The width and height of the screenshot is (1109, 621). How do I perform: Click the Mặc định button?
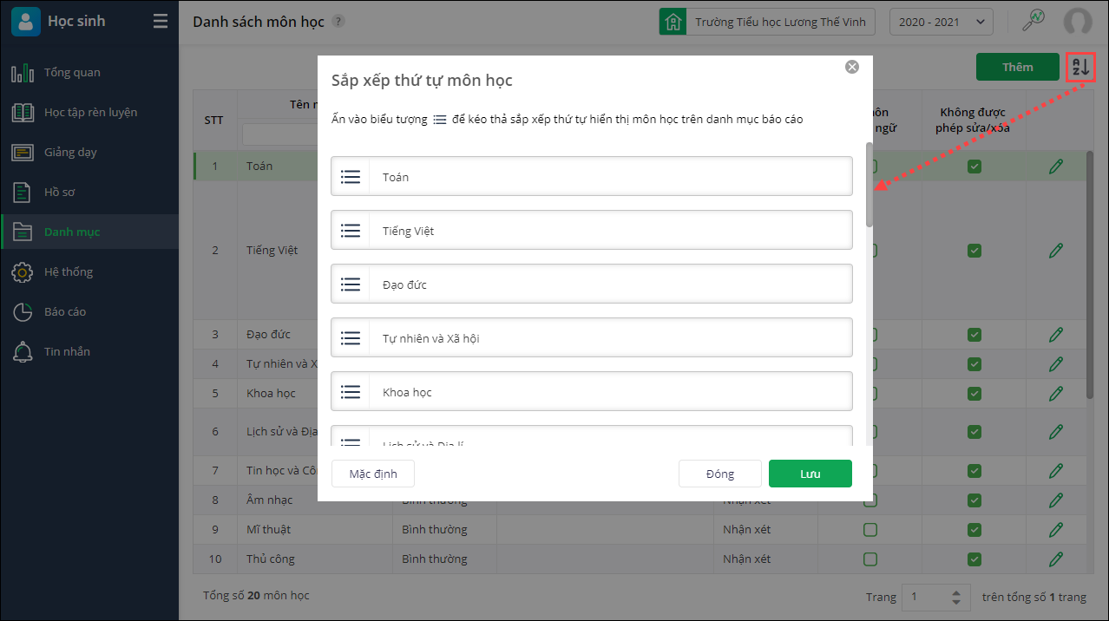pos(373,474)
